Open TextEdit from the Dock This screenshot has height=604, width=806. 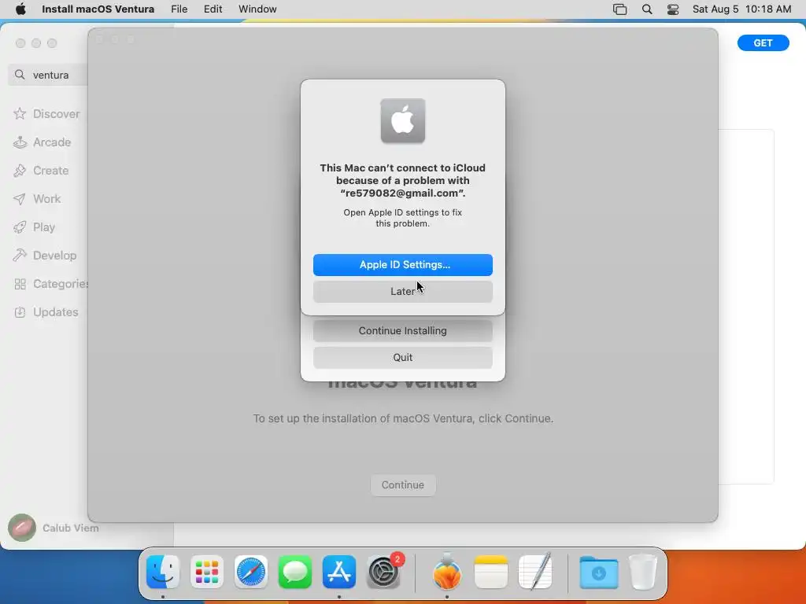point(535,571)
